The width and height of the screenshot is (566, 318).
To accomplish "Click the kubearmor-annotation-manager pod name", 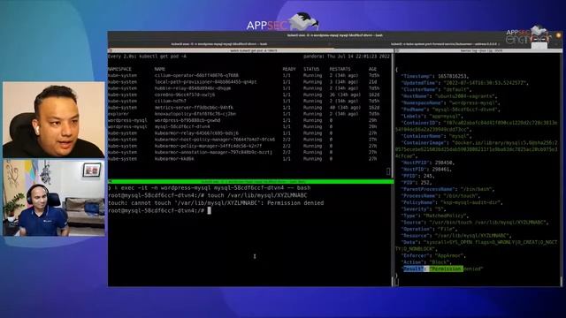I will point(213,152).
